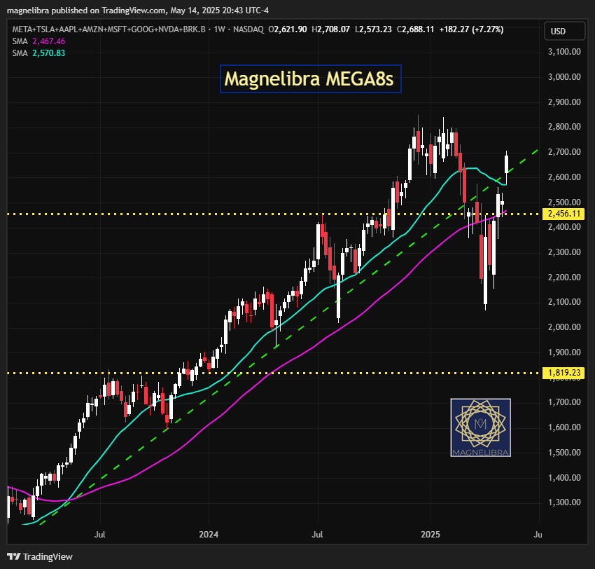Screen dimensions: 595x569
Task: Click the 2,700.00 price axis label
Action: pyautogui.click(x=564, y=152)
